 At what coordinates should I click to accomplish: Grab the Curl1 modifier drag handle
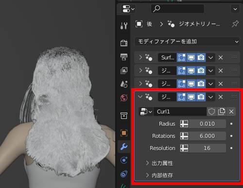tap(234, 96)
